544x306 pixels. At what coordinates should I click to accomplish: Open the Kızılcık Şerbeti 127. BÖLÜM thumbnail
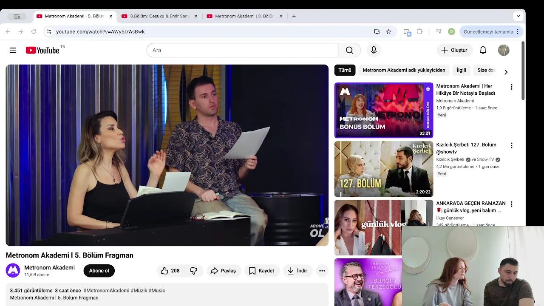[384, 169]
